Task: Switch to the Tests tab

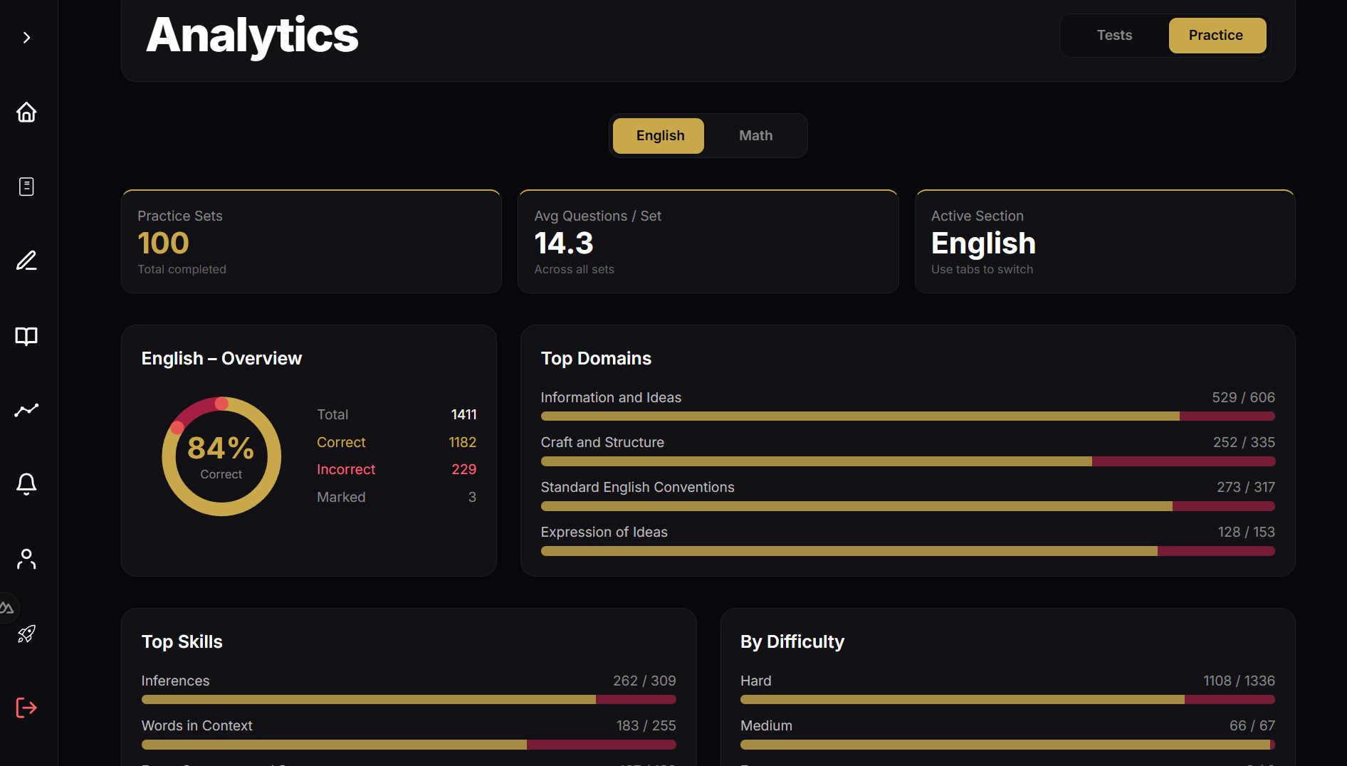Action: [1114, 36]
